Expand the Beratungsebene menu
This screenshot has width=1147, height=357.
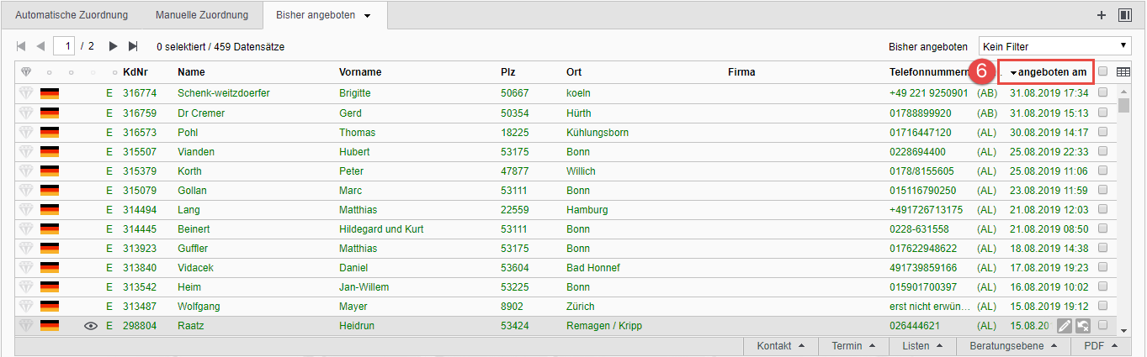pos(1011,346)
